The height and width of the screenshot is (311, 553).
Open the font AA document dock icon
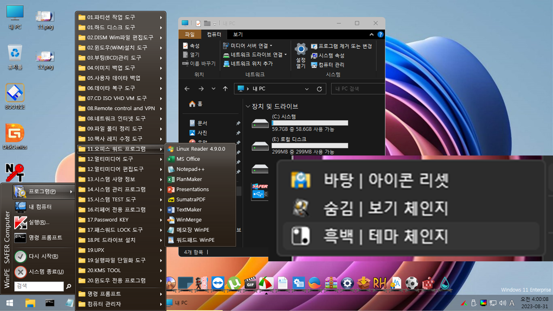click(396, 283)
